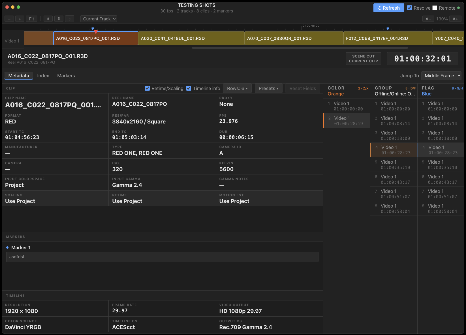This screenshot has height=335, width=466.
Task: Click the Reel Name value A016_C022_0817PQ
Action: (x=139, y=104)
